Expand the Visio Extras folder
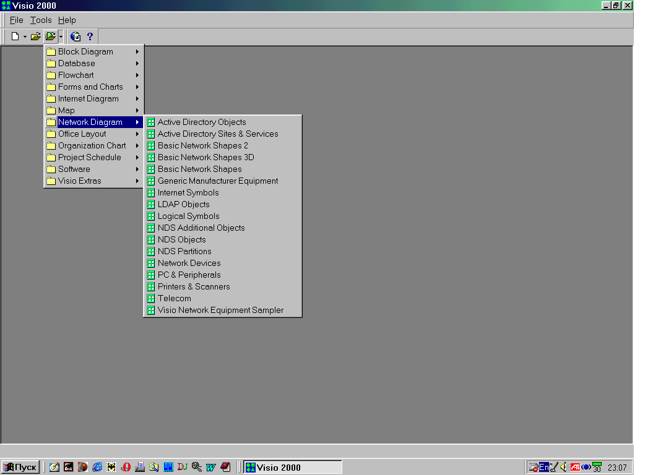653x475 pixels. pyautogui.click(x=93, y=181)
